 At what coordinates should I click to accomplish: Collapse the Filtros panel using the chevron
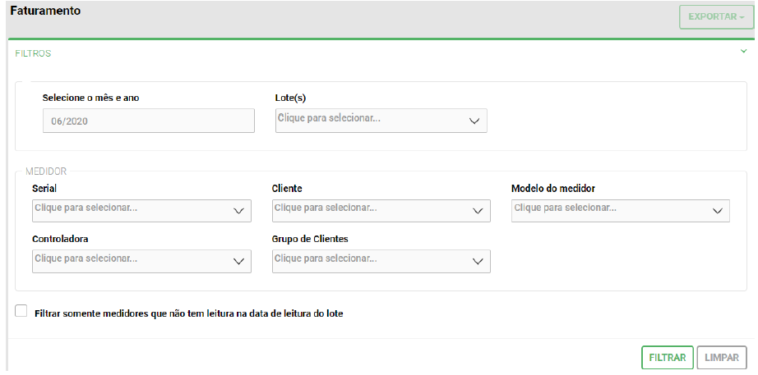click(x=743, y=52)
